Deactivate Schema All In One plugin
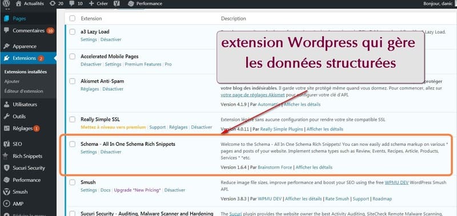 click(111, 152)
